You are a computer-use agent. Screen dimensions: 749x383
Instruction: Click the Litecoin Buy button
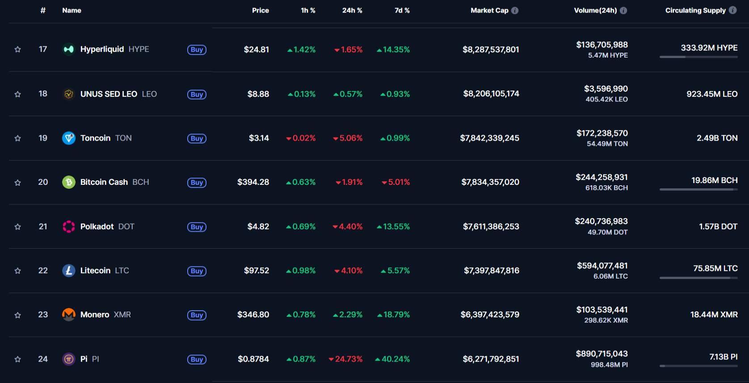click(197, 271)
